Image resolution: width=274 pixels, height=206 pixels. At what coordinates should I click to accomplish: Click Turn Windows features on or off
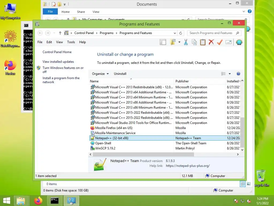coord(63,70)
